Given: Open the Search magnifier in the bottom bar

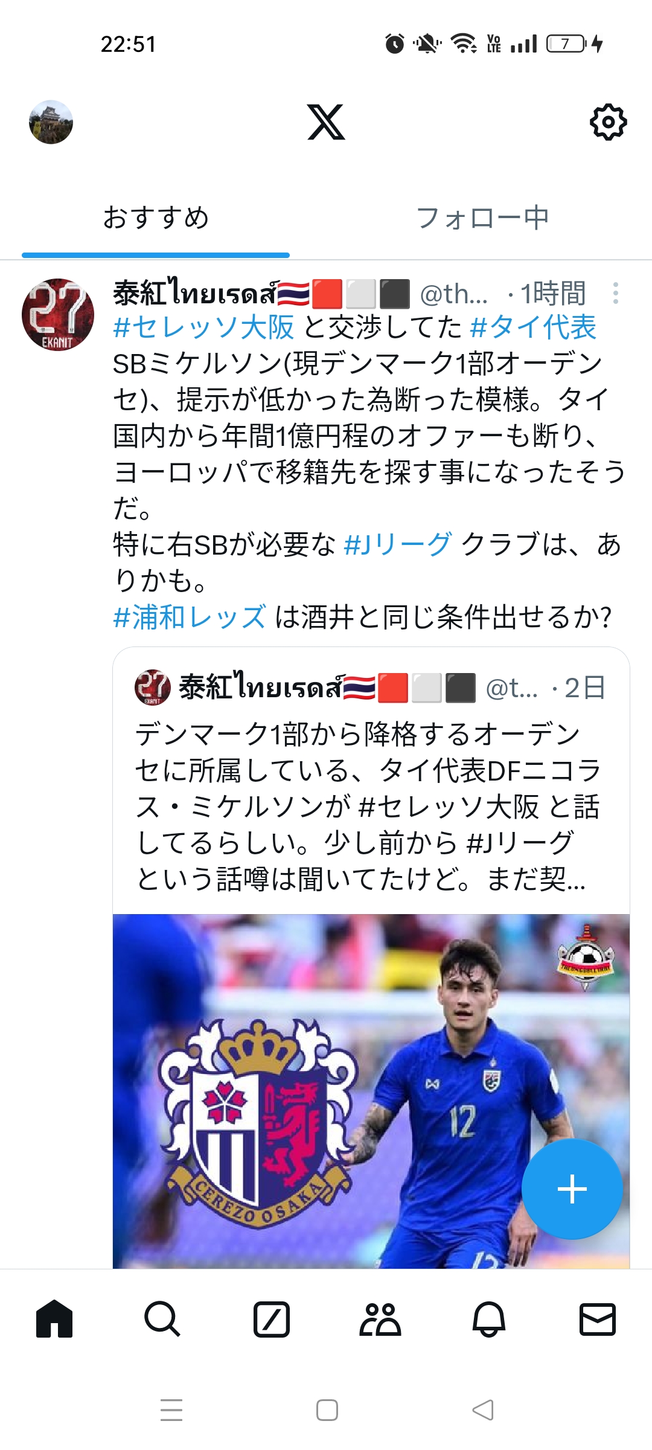Looking at the screenshot, I should 162,1319.
